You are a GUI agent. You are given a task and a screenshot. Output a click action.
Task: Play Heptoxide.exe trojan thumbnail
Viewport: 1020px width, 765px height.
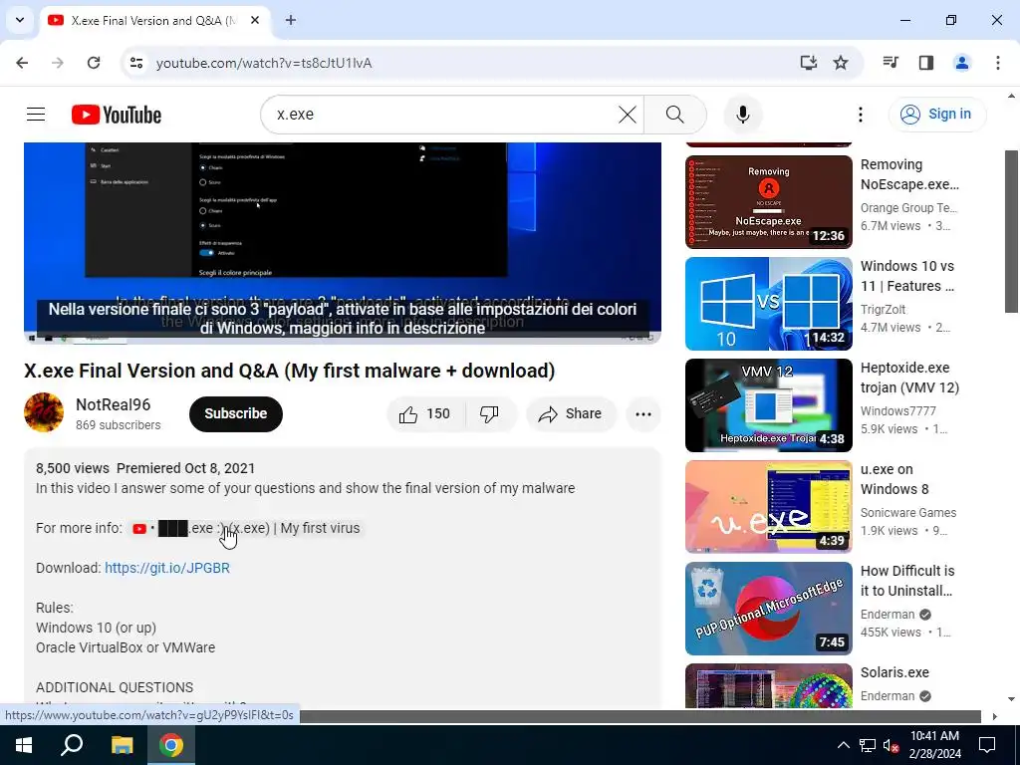[x=768, y=404]
